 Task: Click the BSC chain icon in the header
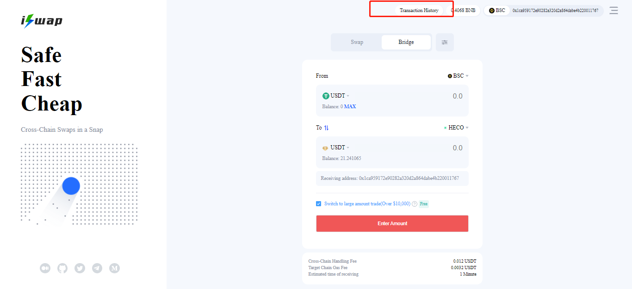point(492,11)
